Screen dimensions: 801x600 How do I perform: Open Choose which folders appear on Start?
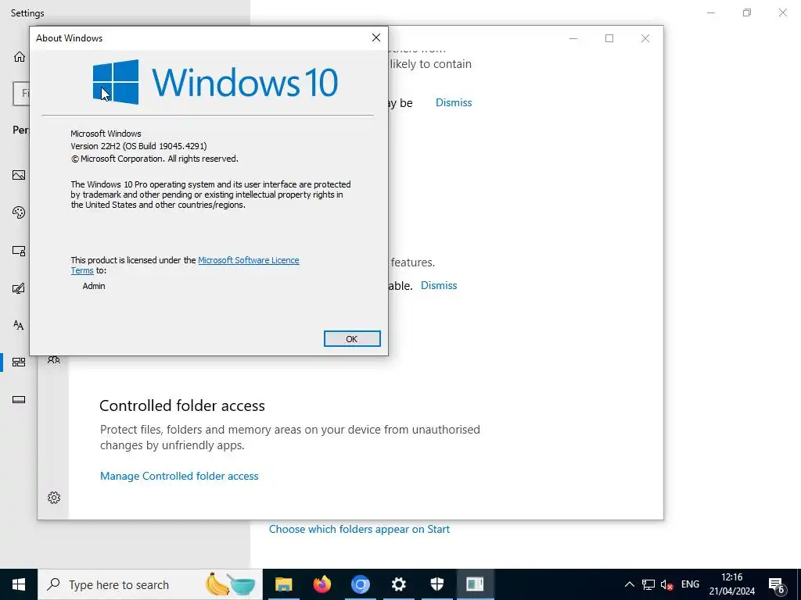(359, 529)
